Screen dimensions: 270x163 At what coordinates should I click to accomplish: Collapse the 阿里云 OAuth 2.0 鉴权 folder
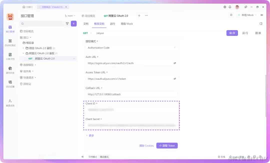[23, 53]
